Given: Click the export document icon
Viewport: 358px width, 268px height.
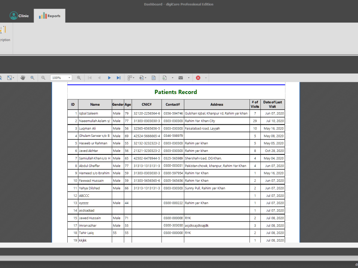Looking at the screenshot, I should tap(165, 78).
